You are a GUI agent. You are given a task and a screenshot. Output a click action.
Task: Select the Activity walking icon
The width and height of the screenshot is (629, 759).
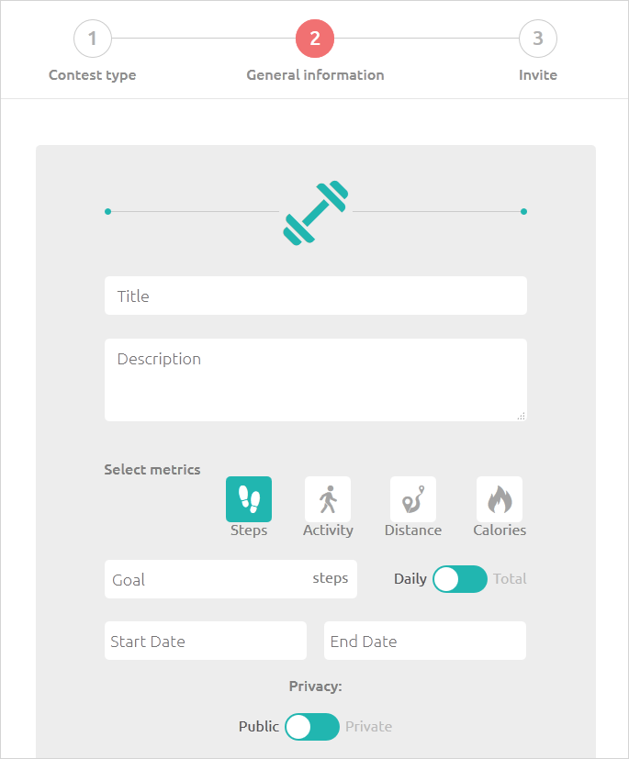(x=328, y=499)
